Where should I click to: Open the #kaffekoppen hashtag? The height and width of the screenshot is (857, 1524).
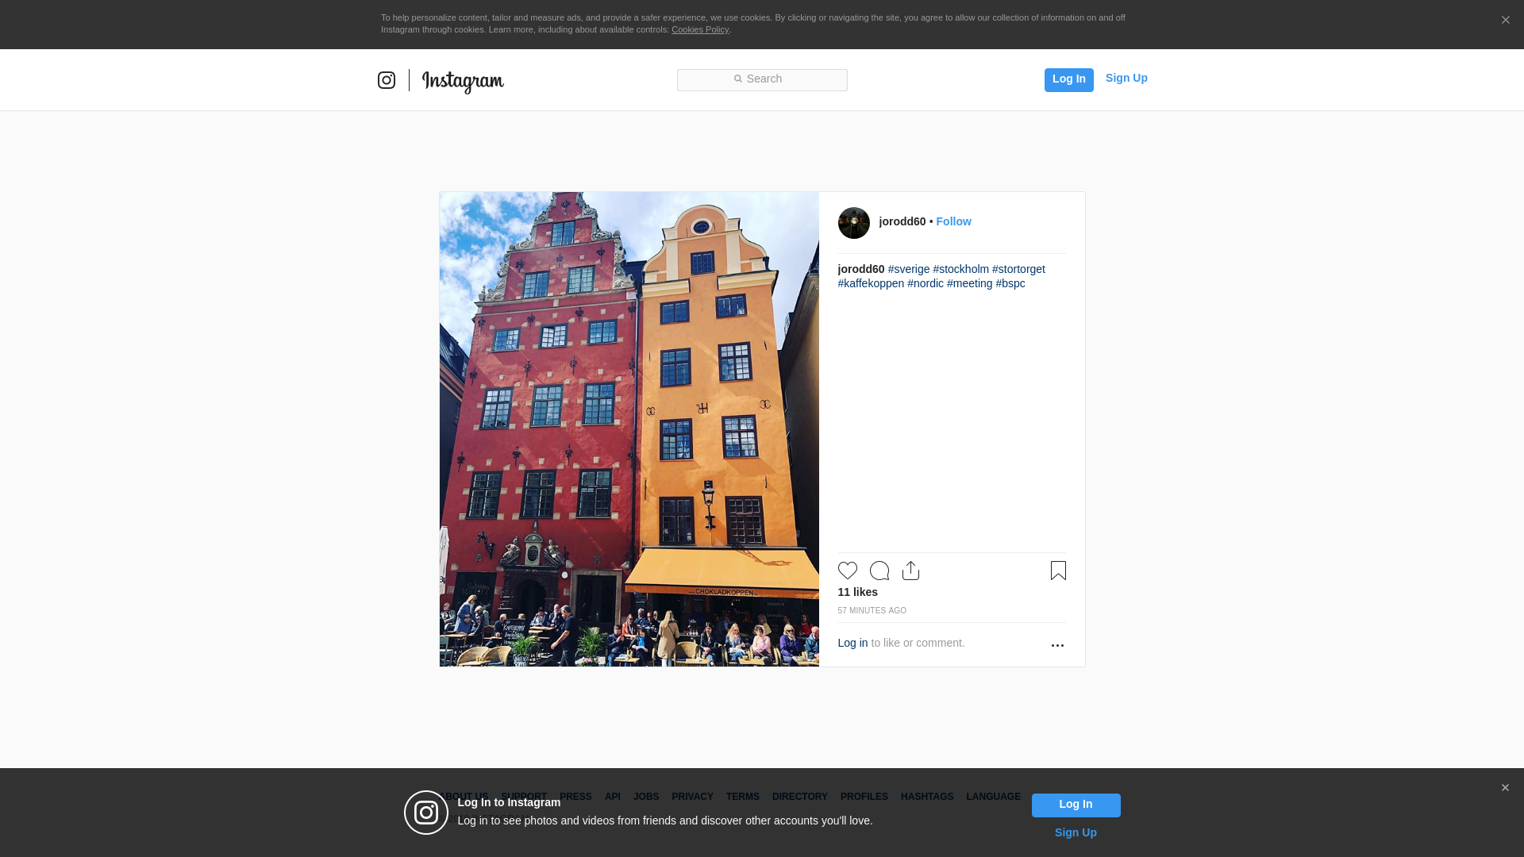[871, 283]
